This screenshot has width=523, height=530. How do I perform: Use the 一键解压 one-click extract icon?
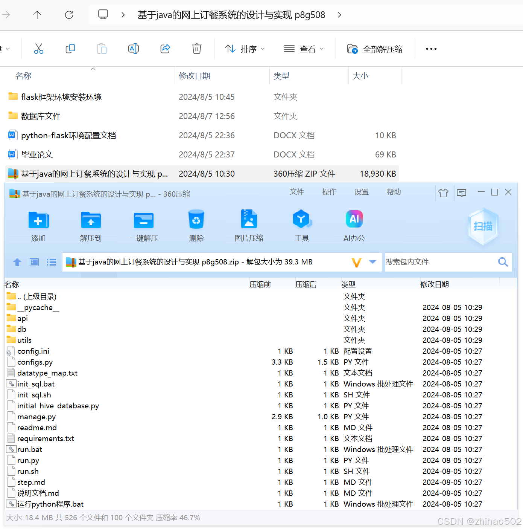pyautogui.click(x=143, y=225)
